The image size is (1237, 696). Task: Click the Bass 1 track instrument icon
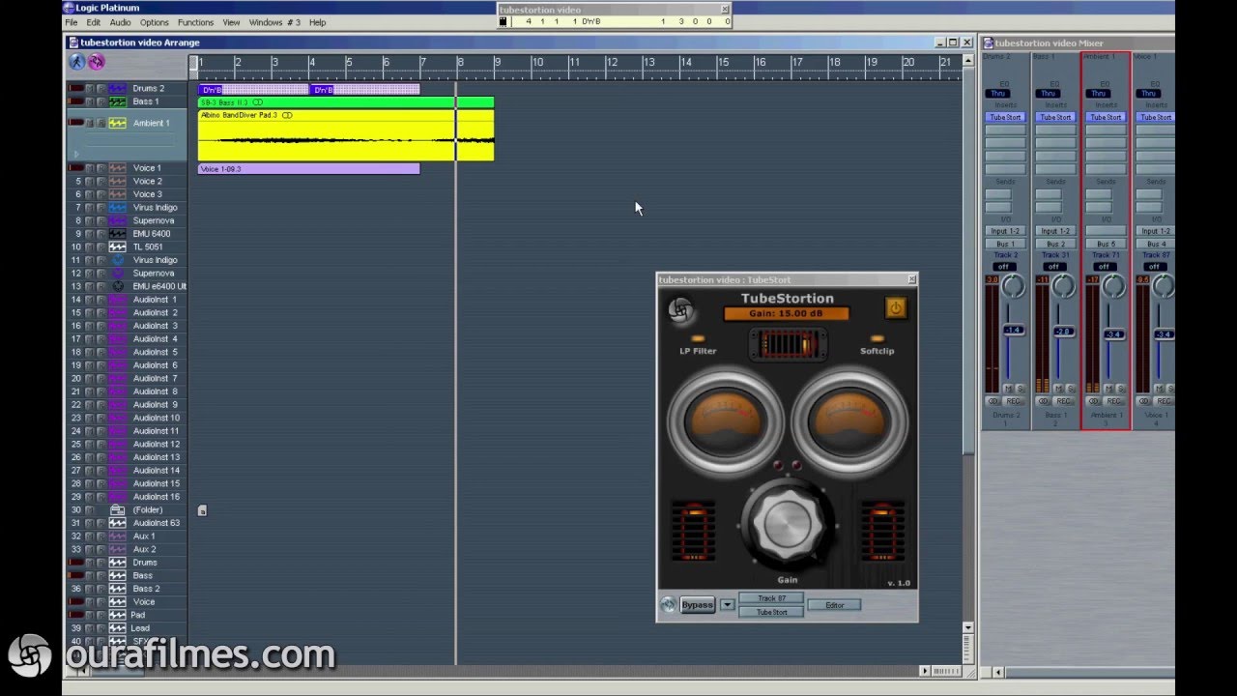pos(117,101)
